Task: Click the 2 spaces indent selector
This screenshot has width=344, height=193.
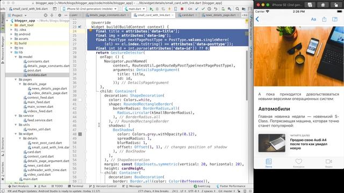Action: click(x=209, y=191)
